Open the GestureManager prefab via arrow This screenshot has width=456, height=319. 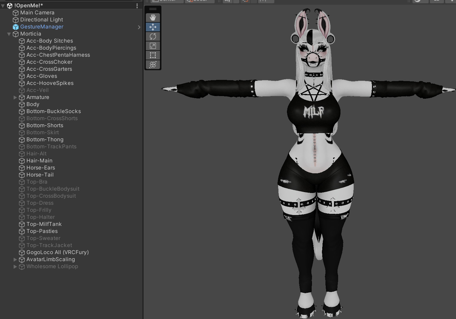139,27
